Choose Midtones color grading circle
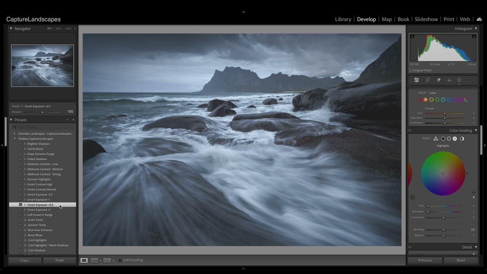The image size is (487, 274). pyautogui.click(x=449, y=139)
